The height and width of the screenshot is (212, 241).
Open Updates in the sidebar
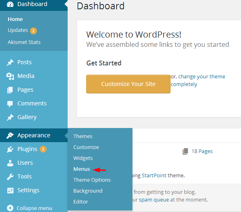point(18,30)
